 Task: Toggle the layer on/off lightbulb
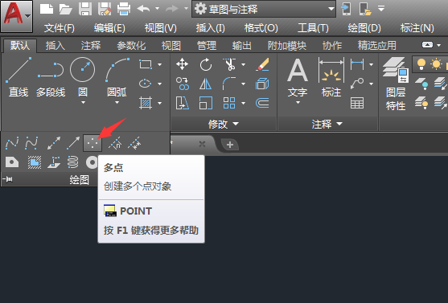(421, 64)
